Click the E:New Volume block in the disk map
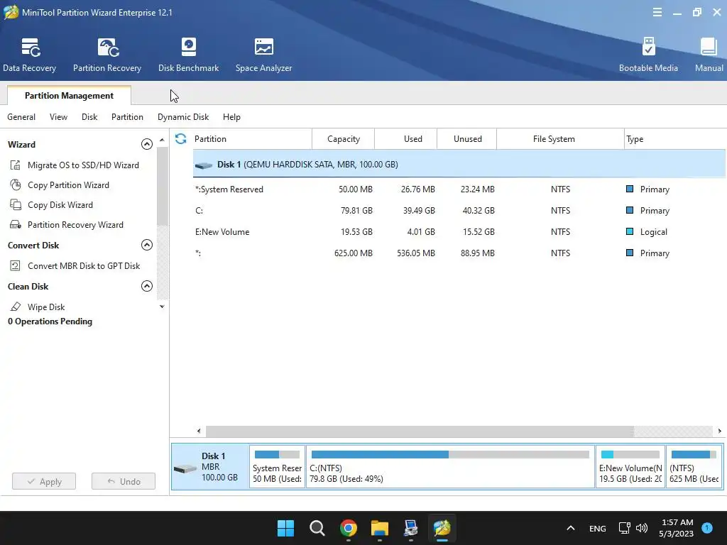 point(630,467)
